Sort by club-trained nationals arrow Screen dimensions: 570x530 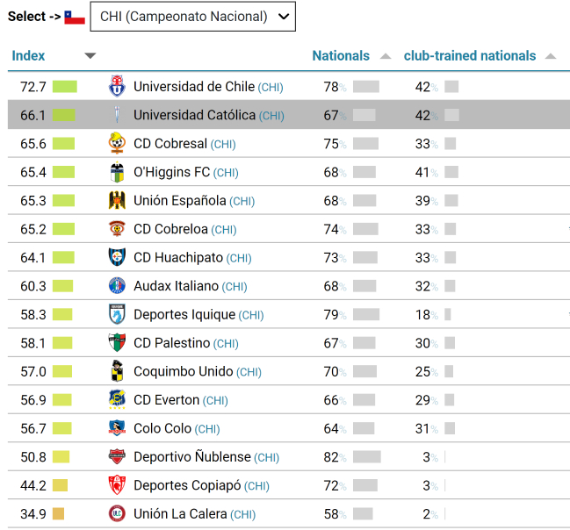click(551, 56)
